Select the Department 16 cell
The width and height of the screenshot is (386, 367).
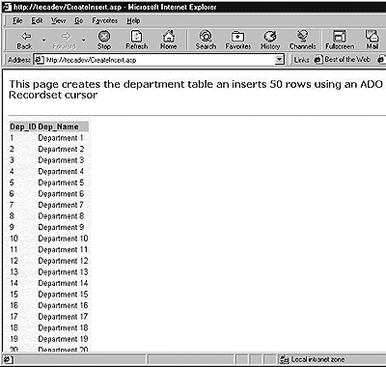[x=63, y=305]
